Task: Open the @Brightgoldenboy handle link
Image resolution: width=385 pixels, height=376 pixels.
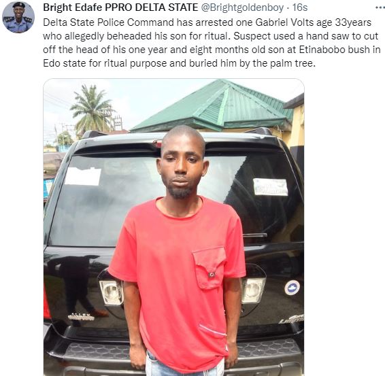Action: 242,7
